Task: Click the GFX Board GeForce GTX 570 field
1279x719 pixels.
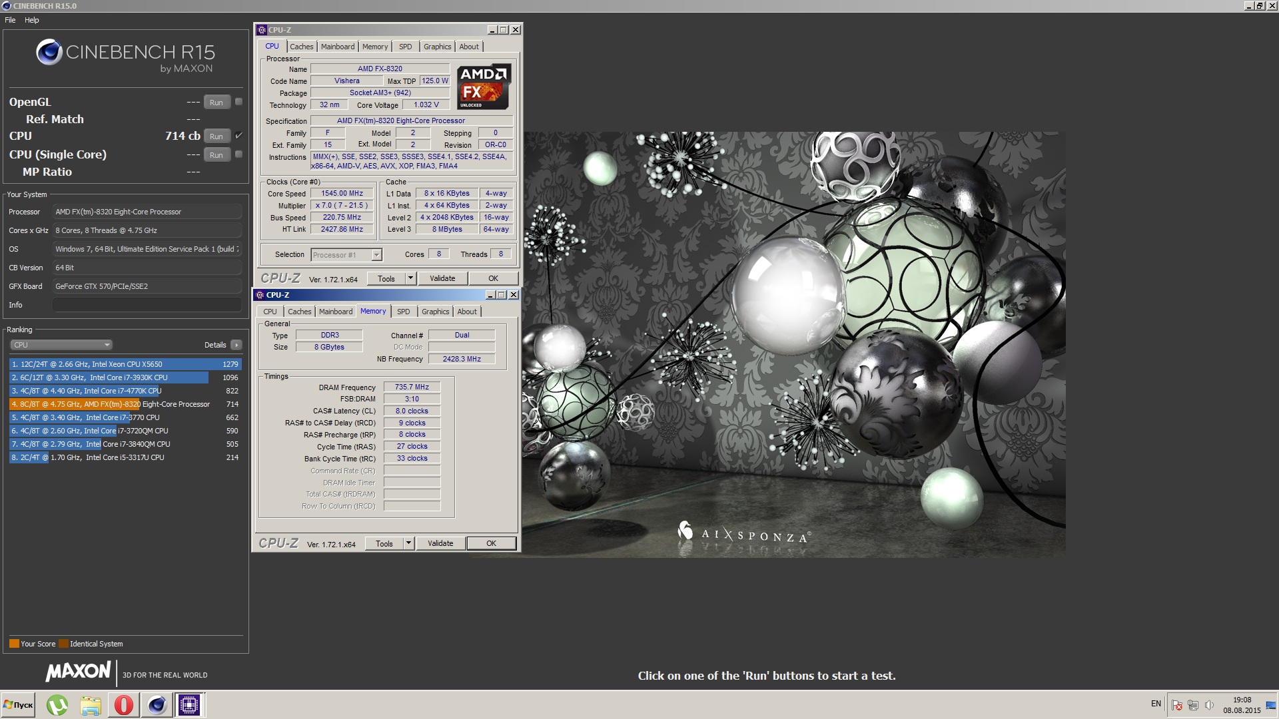Action: click(147, 286)
